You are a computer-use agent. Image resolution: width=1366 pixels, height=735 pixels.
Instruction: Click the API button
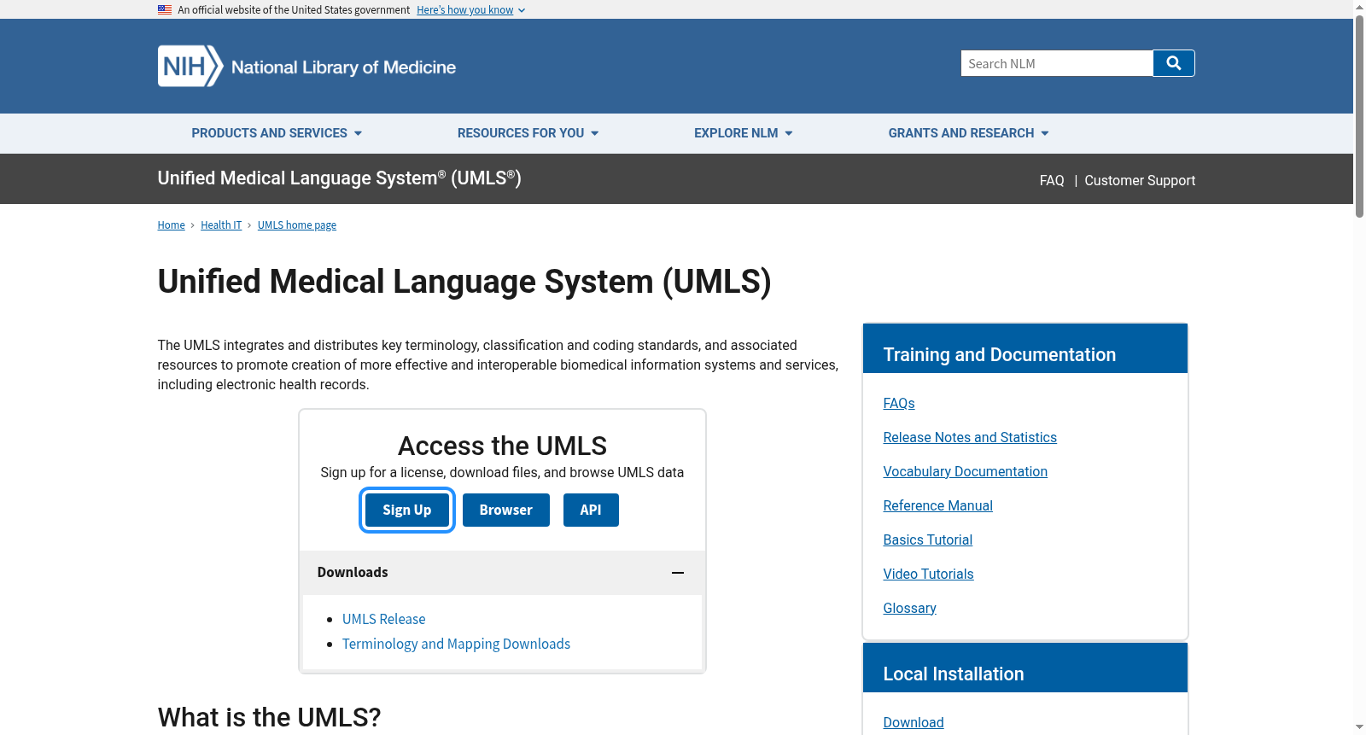point(591,510)
